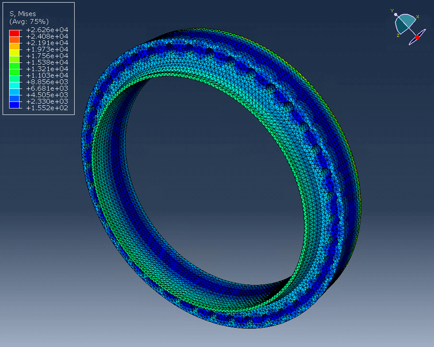Click legend value +1.973e+04
Viewport: 434px width, 347px height.
47,49
